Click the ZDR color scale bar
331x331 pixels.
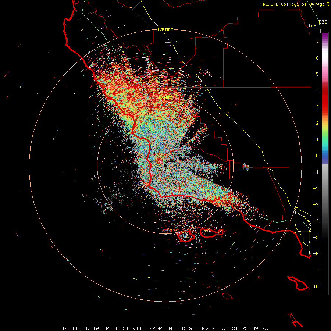325,163
